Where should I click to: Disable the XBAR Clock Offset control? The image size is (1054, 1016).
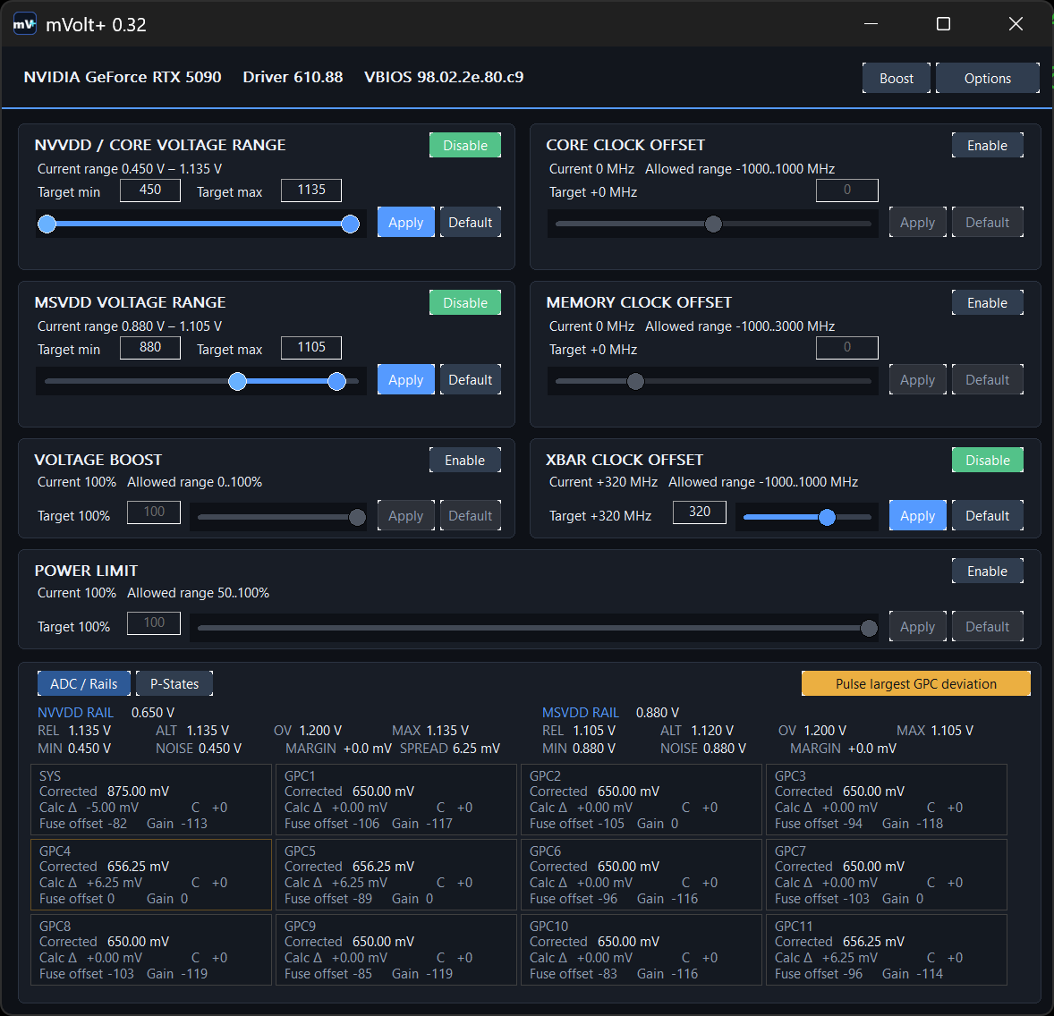[x=987, y=461]
